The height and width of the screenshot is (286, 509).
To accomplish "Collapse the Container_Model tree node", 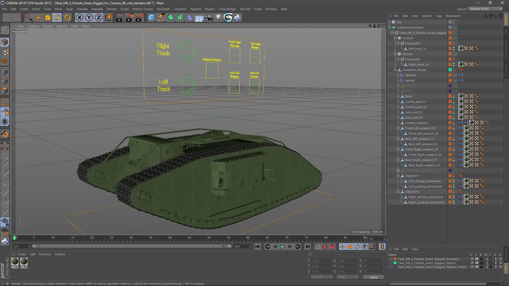I will tap(395, 70).
